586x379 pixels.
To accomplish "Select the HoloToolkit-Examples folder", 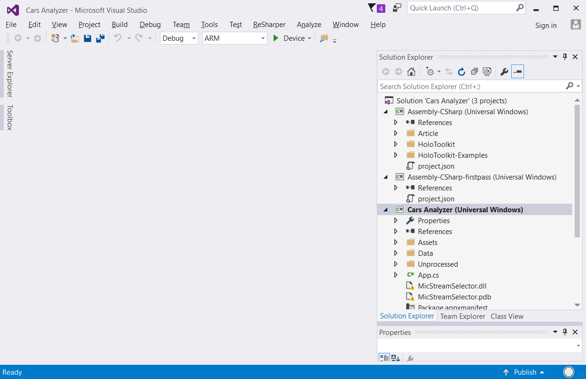I will click(453, 155).
